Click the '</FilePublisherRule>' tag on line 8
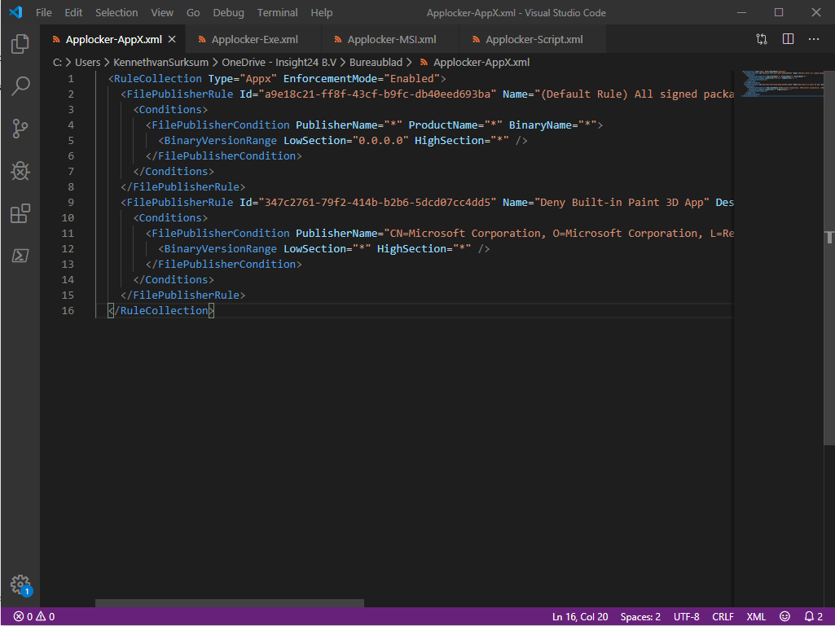 click(183, 186)
